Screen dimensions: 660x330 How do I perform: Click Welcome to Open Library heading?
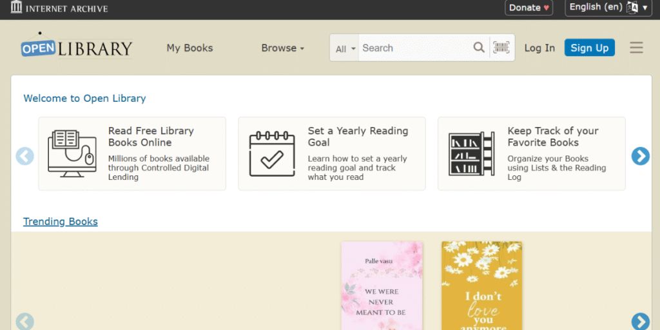point(84,99)
